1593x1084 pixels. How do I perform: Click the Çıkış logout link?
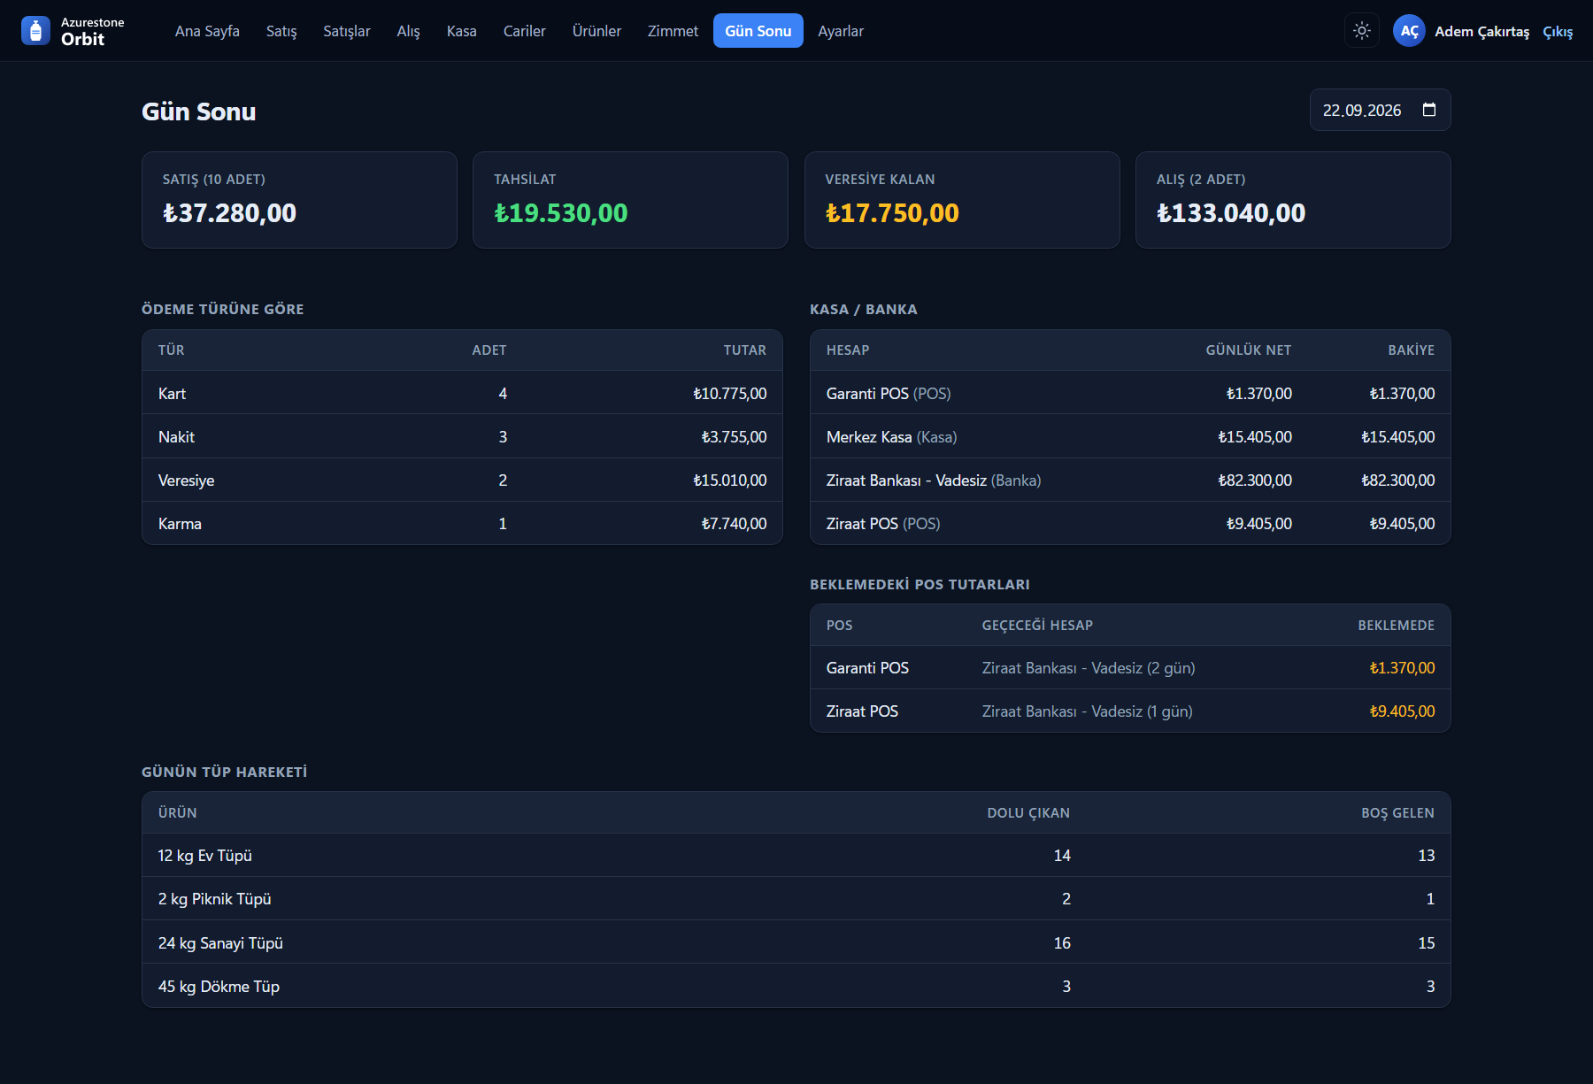pyautogui.click(x=1558, y=32)
